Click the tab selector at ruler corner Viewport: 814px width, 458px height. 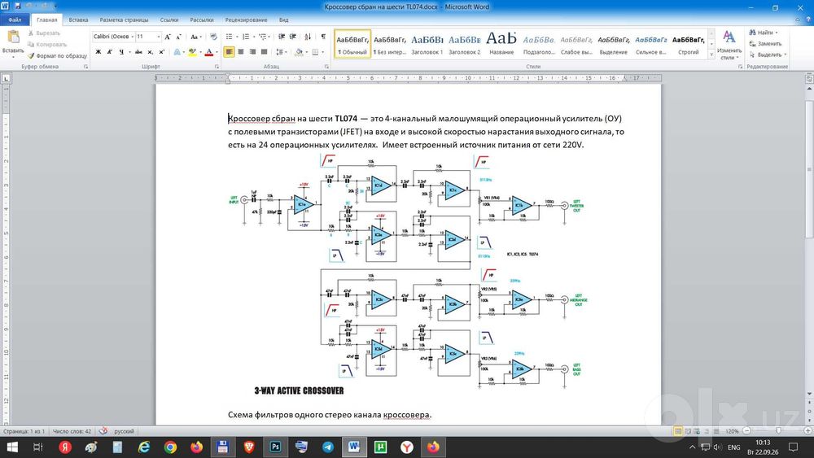6,78
